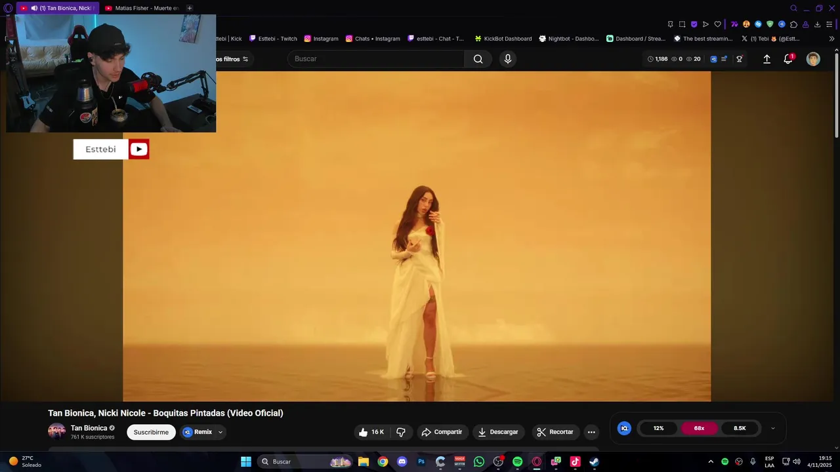Click the 12% vidIQ stat pill
The height and width of the screenshot is (472, 840).
(658, 428)
